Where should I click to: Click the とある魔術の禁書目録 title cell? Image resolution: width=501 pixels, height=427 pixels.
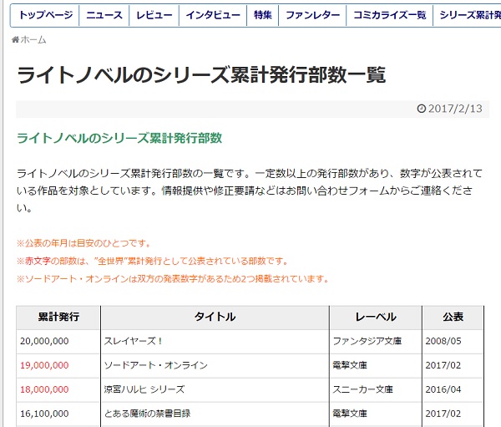(215, 414)
